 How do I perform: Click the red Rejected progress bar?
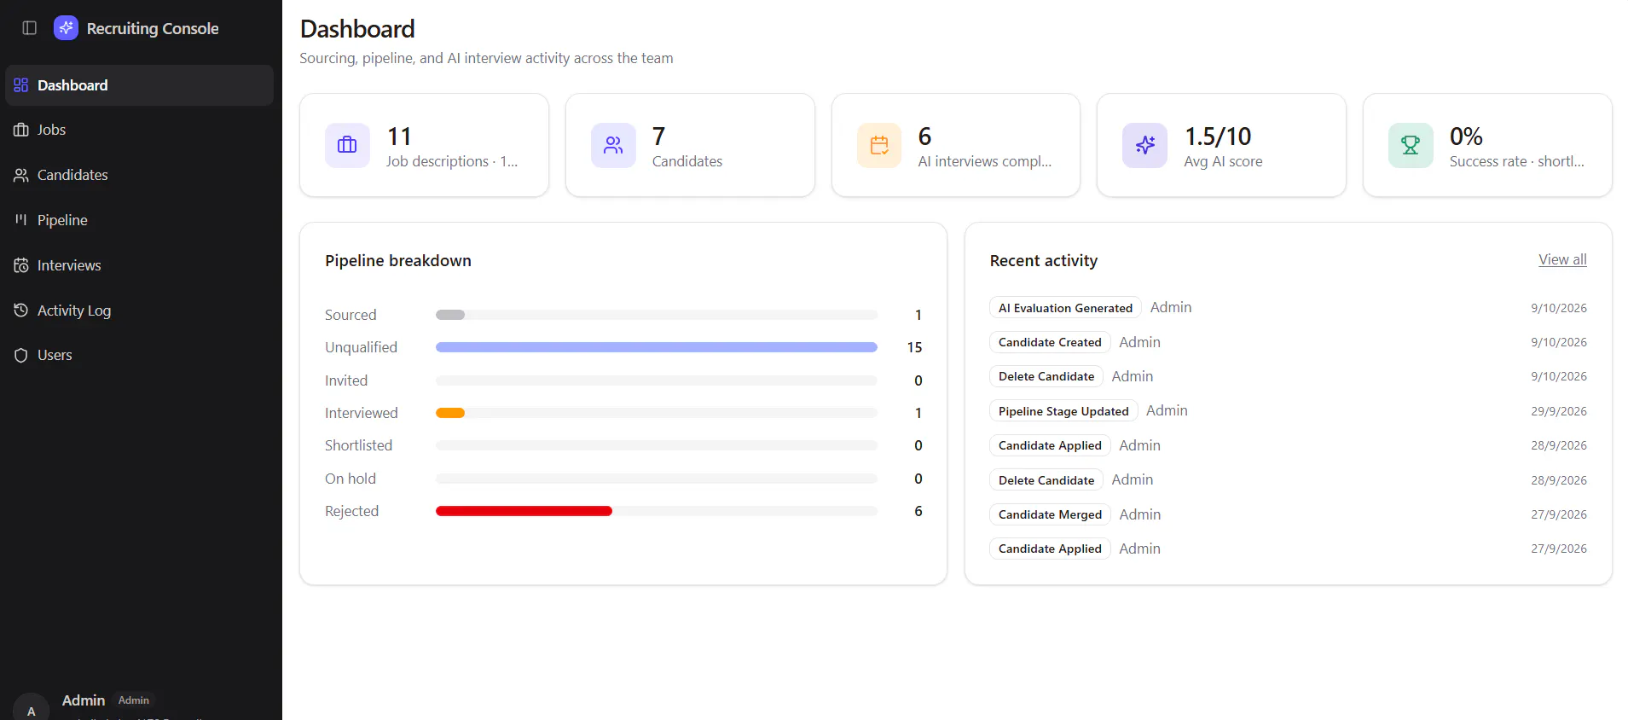coord(524,511)
